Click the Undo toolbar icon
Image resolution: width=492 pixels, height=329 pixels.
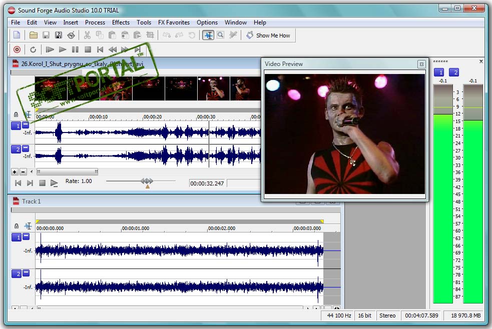coord(167,35)
